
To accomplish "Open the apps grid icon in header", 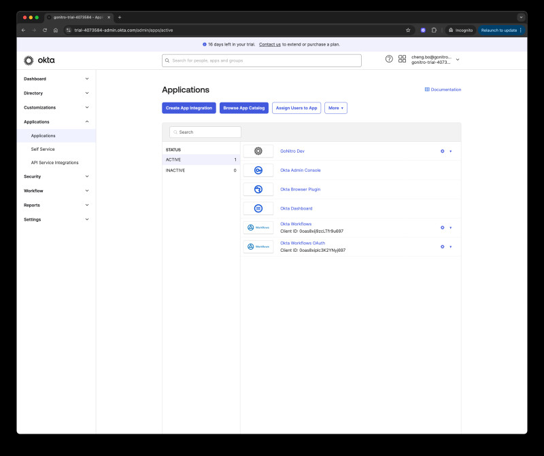I will point(402,59).
